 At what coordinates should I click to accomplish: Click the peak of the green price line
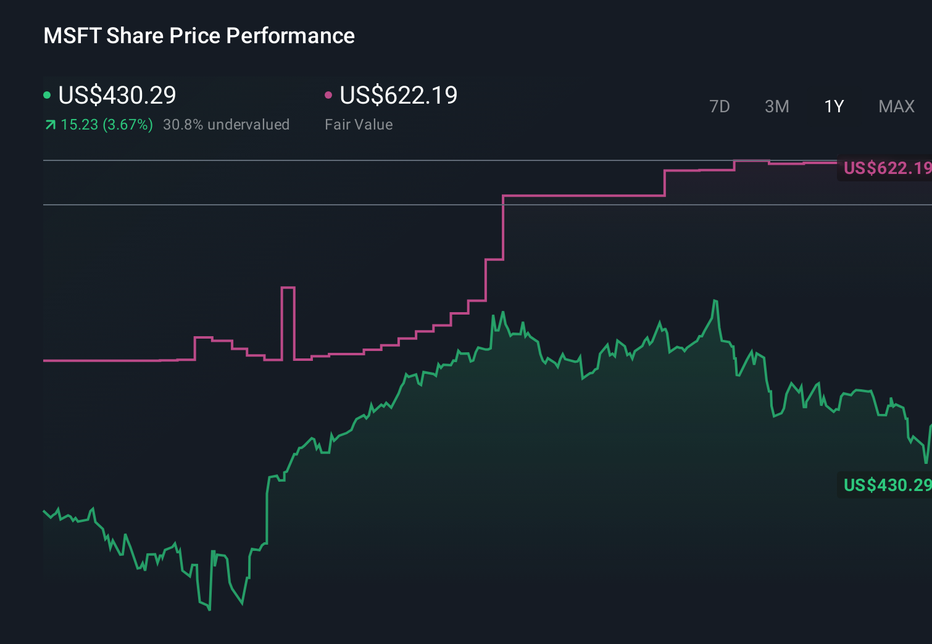pos(716,299)
